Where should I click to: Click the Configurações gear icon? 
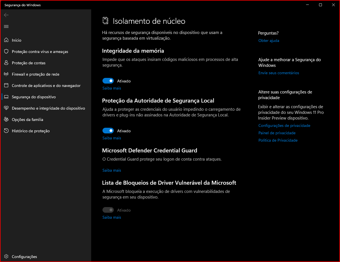click(6, 257)
